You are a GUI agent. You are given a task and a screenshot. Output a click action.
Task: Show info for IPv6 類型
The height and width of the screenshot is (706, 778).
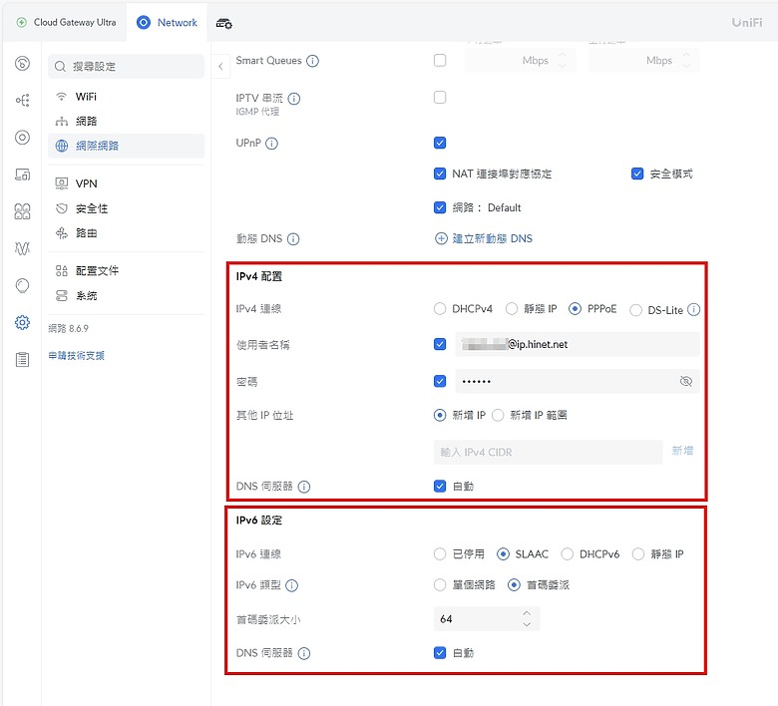[291, 585]
